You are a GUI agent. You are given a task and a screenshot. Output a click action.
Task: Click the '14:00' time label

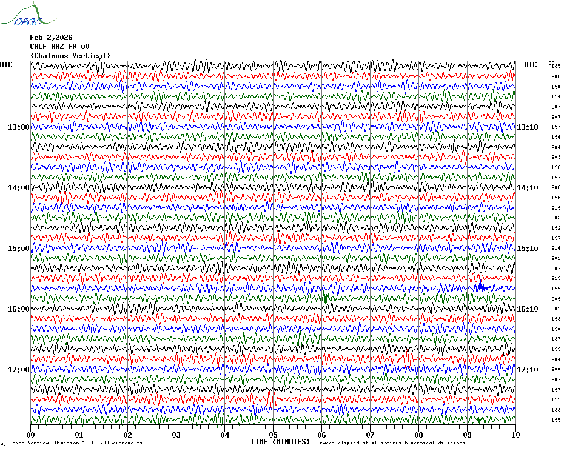point(19,188)
